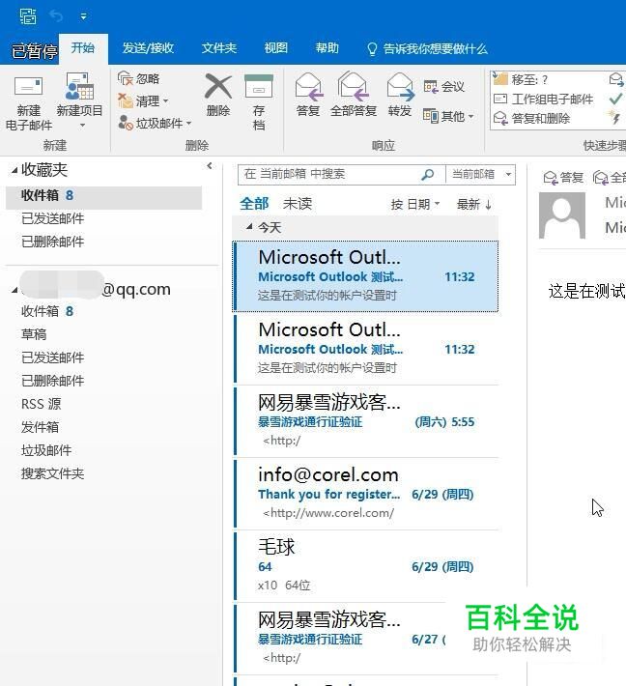Open the 发件箱 folder
This screenshot has height=686, width=626.
pos(40,427)
